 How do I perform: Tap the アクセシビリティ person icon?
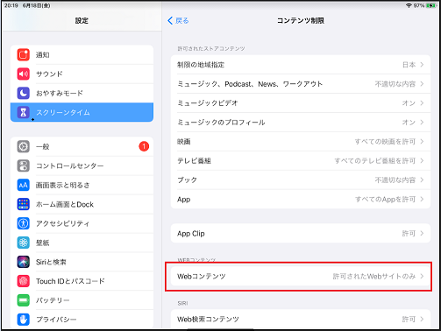24,223
